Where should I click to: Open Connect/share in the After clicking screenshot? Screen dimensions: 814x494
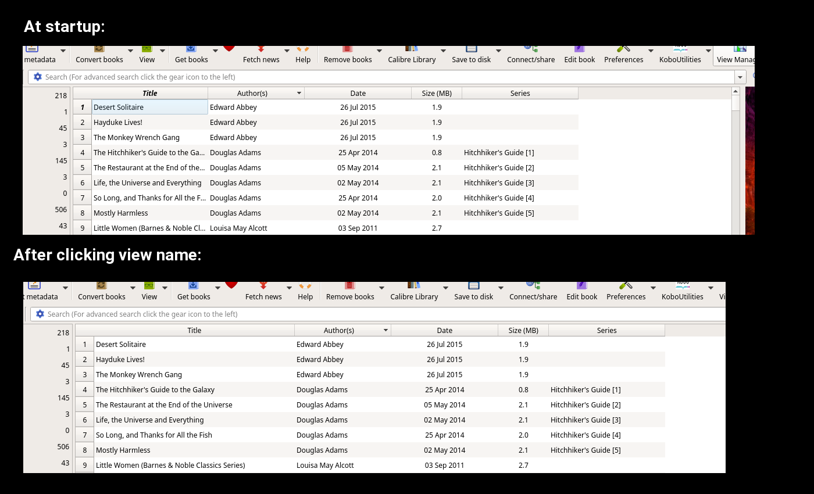click(533, 292)
